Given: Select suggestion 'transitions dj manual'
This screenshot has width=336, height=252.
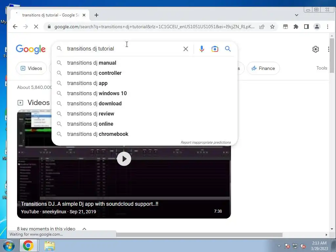Looking at the screenshot, I should click(x=144, y=63).
